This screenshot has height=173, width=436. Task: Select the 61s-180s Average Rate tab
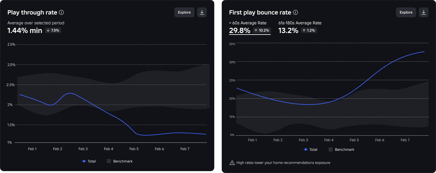pyautogui.click(x=300, y=27)
